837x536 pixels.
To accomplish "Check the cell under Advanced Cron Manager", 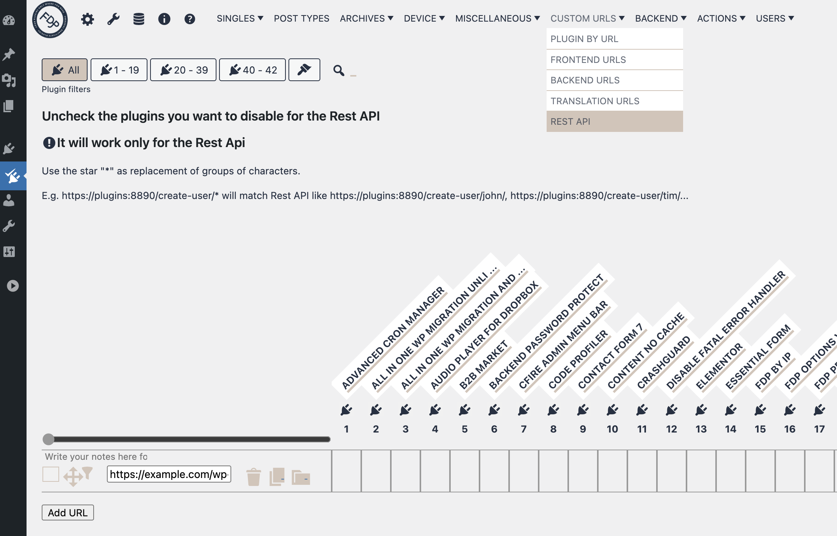I will coord(346,471).
